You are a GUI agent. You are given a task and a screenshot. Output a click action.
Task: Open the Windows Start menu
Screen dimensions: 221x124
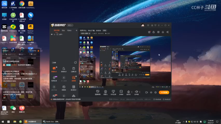[x=3, y=122]
